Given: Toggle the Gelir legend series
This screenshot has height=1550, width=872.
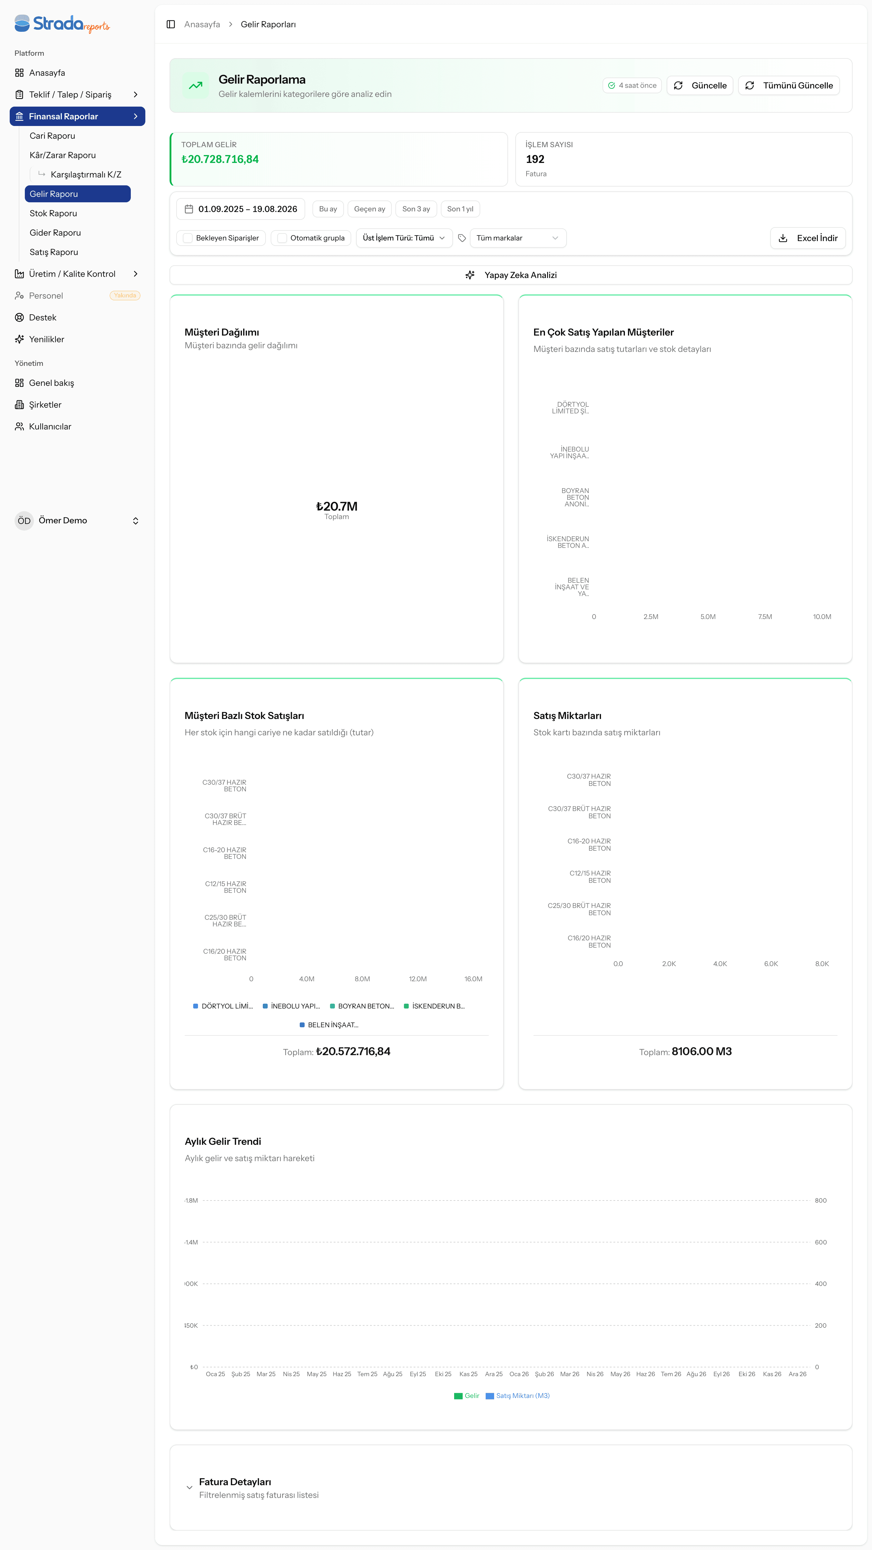Looking at the screenshot, I should coord(467,1396).
